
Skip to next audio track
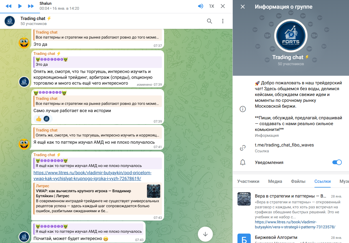click(31, 6)
